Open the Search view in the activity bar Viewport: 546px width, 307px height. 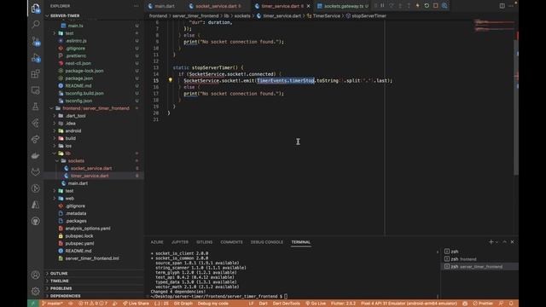(x=36, y=24)
